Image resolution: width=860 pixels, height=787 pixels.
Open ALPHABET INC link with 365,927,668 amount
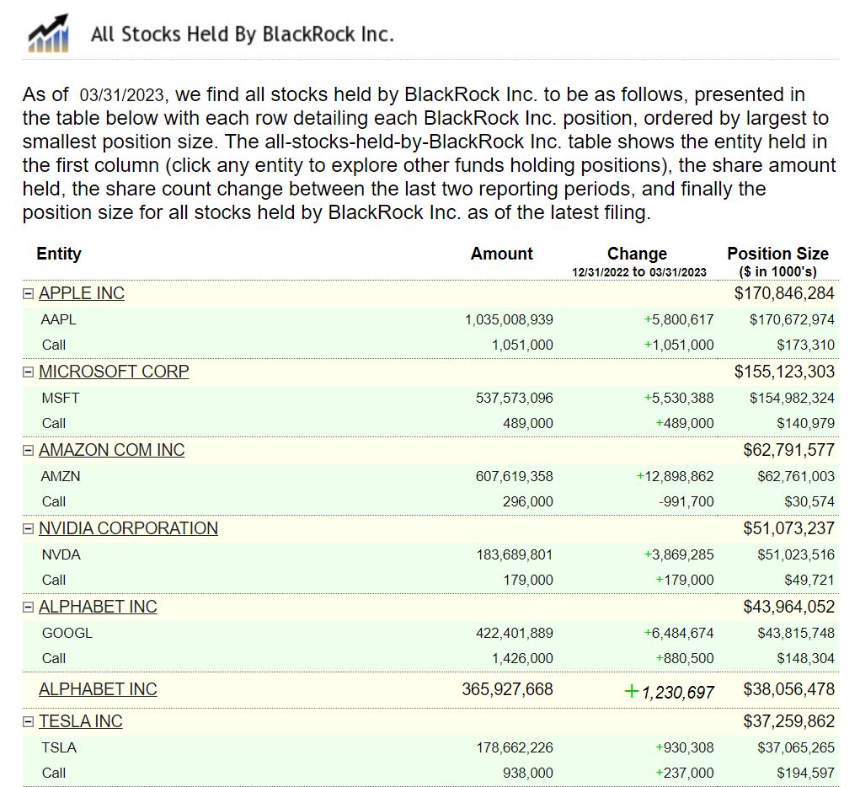click(99, 689)
